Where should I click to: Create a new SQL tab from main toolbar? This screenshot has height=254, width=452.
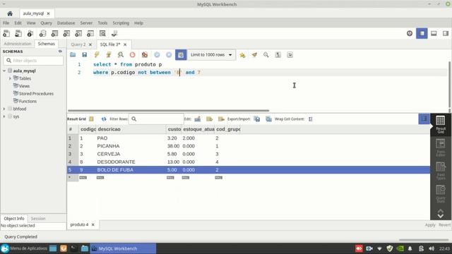click(x=6, y=33)
